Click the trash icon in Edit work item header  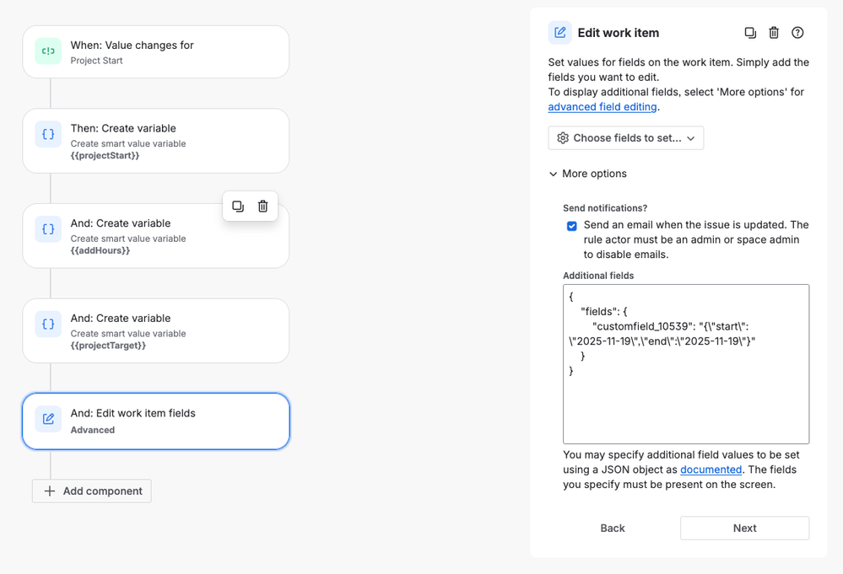pos(774,33)
